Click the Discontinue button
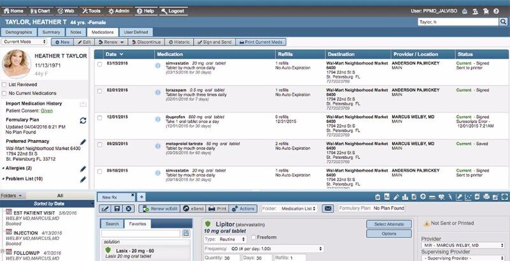 click(145, 42)
